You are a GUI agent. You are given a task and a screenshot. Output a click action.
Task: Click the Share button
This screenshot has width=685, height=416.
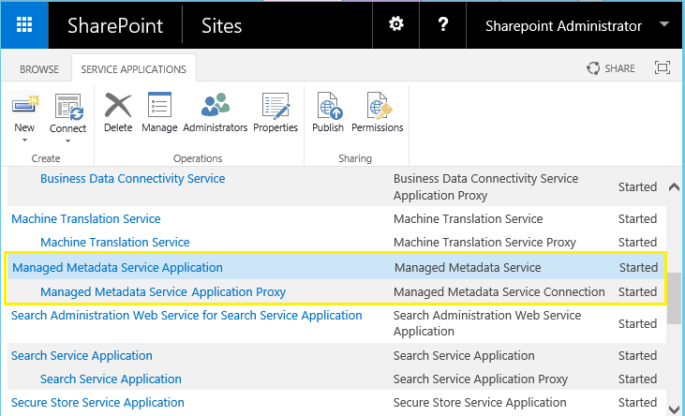[611, 68]
